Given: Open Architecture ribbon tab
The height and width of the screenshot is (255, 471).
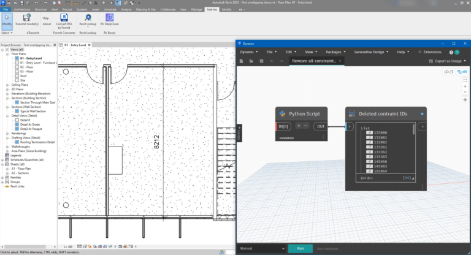Looking at the screenshot, I should (21, 10).
